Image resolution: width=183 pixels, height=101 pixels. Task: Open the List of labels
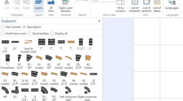157,6
